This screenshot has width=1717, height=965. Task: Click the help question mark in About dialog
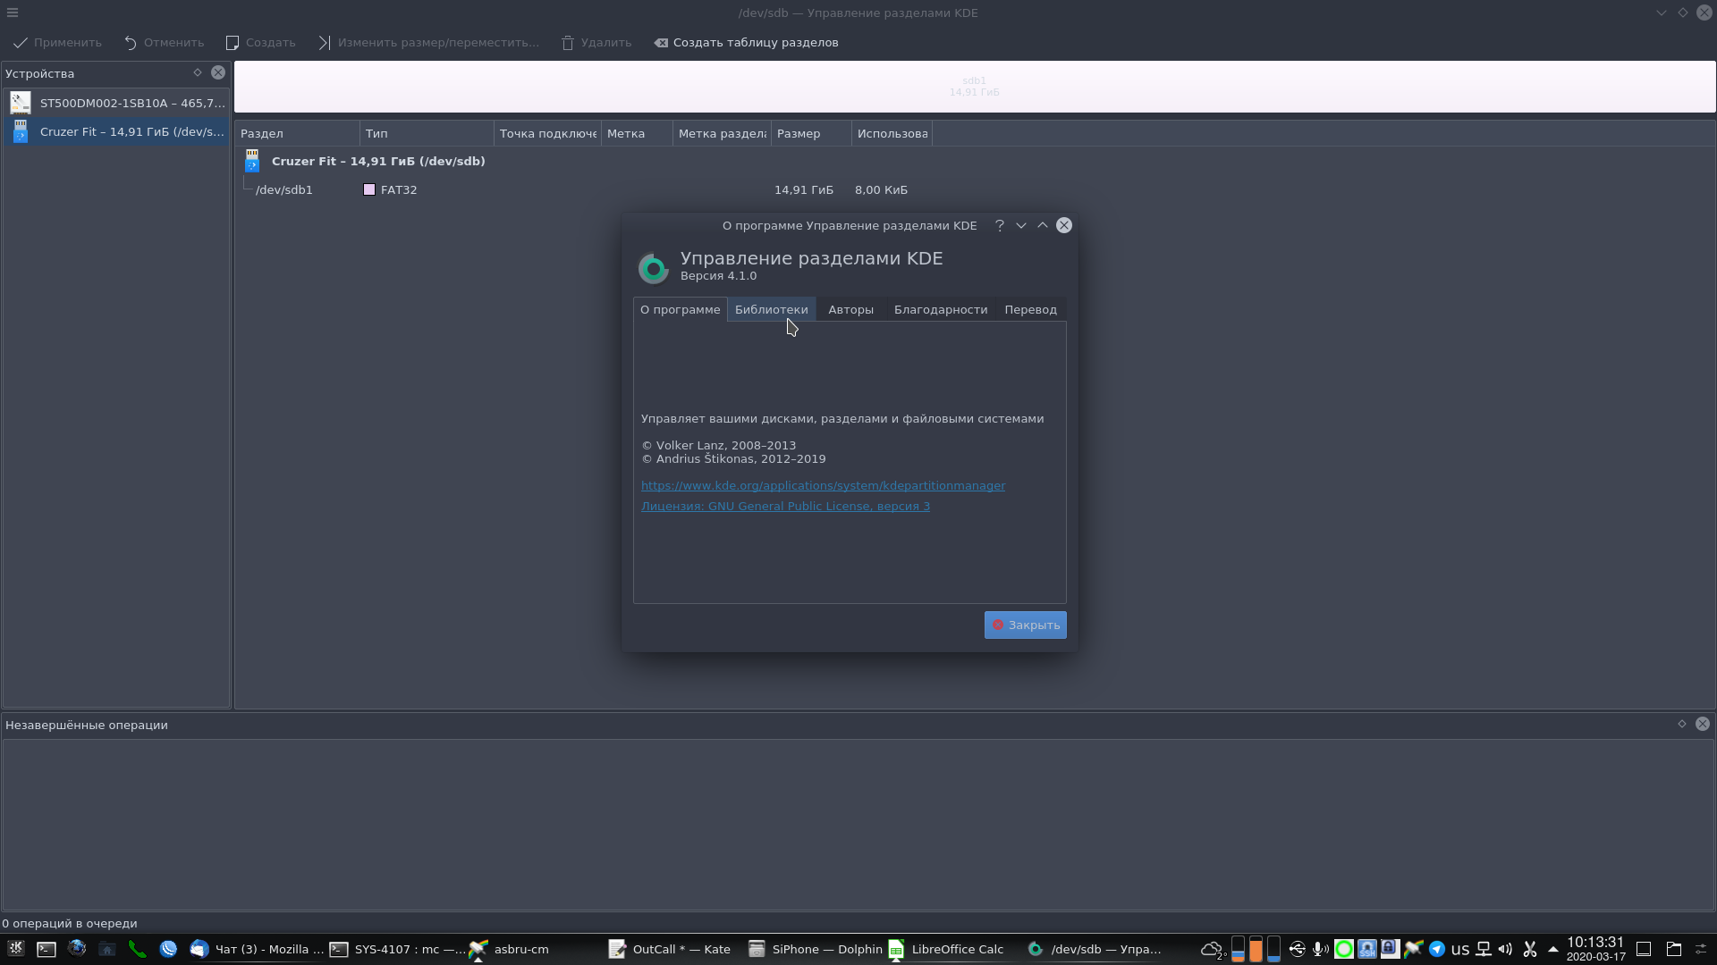(1000, 225)
